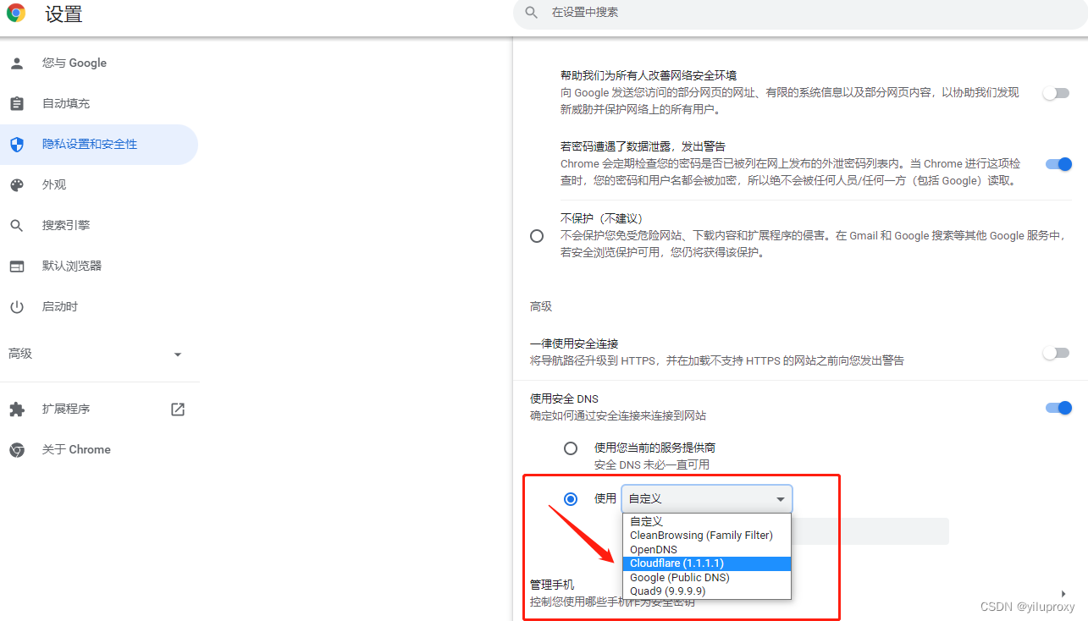Click the person icon beside 您与 Google
This screenshot has width=1088, height=621.
click(17, 63)
